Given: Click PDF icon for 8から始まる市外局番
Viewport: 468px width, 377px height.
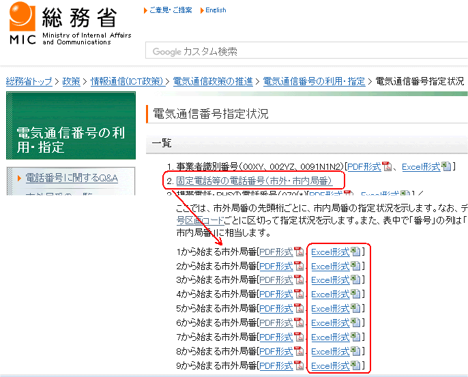Looking at the screenshot, I should 299,351.
